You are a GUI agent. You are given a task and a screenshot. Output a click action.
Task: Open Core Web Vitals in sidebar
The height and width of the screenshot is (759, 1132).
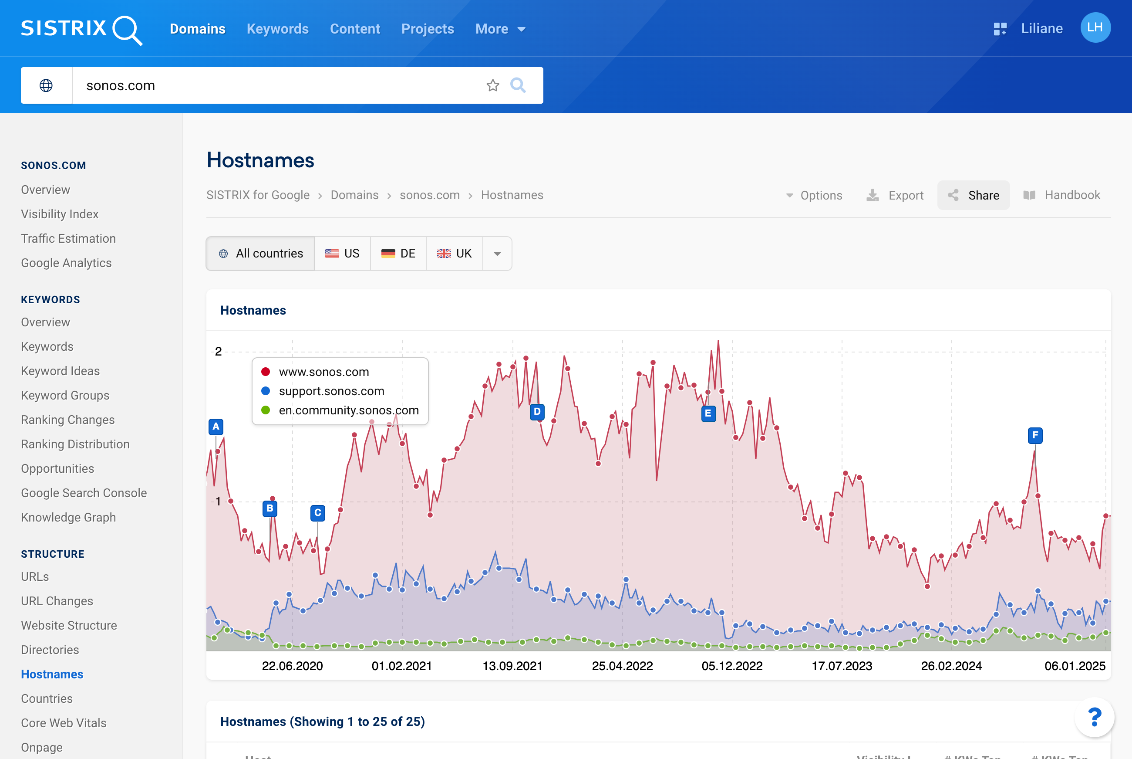click(x=63, y=723)
